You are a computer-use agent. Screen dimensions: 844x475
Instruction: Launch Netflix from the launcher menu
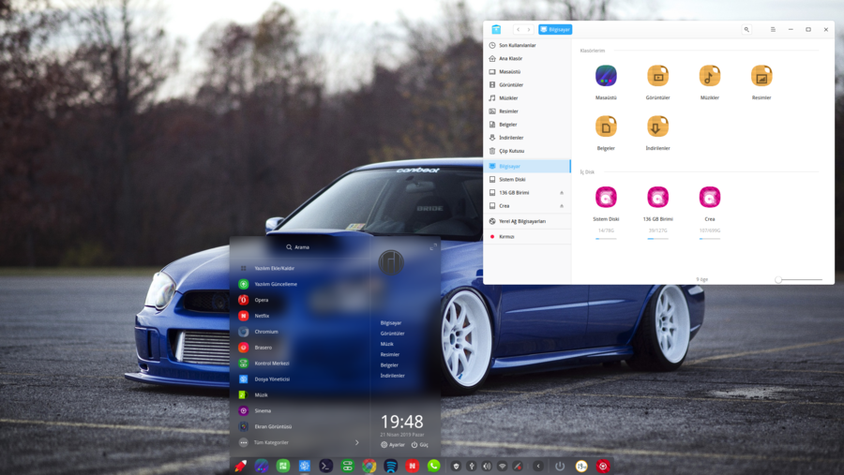point(261,316)
